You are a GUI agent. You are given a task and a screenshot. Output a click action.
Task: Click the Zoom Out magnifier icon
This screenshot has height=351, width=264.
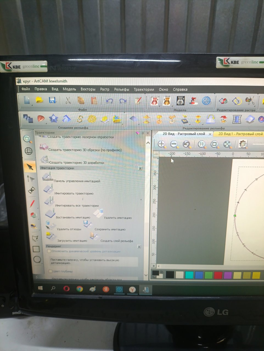[173, 144]
